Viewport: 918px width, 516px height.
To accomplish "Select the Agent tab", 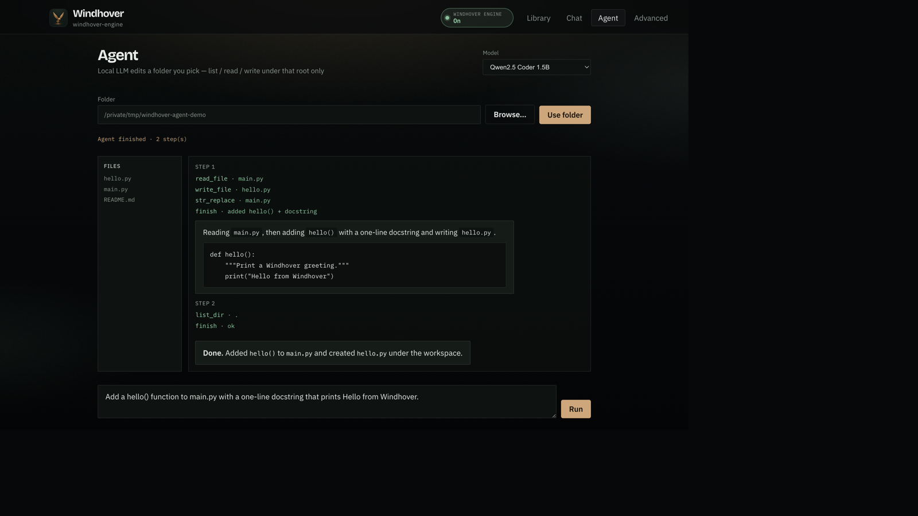I will (x=608, y=18).
